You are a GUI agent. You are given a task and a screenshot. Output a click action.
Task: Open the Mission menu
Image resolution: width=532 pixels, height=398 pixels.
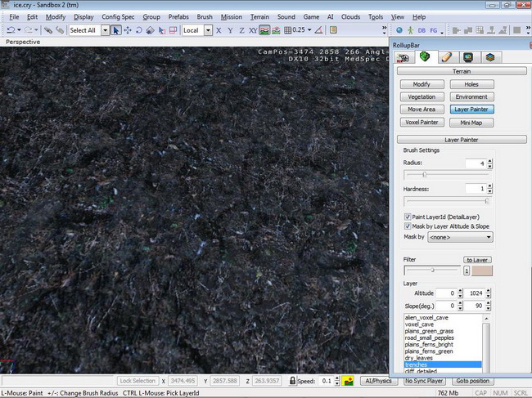coord(232,17)
